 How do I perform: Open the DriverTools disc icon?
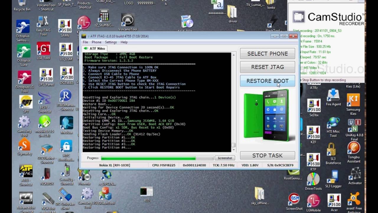click(313, 181)
